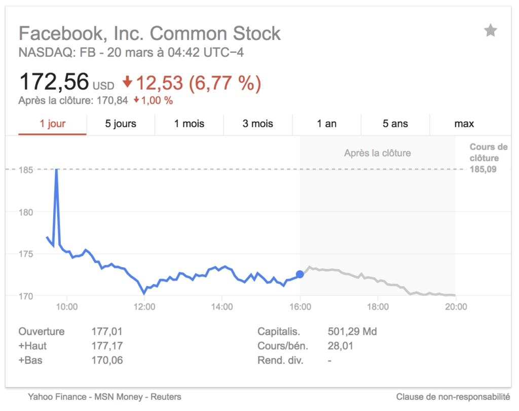Select the 1 jour tab

[x=53, y=124]
